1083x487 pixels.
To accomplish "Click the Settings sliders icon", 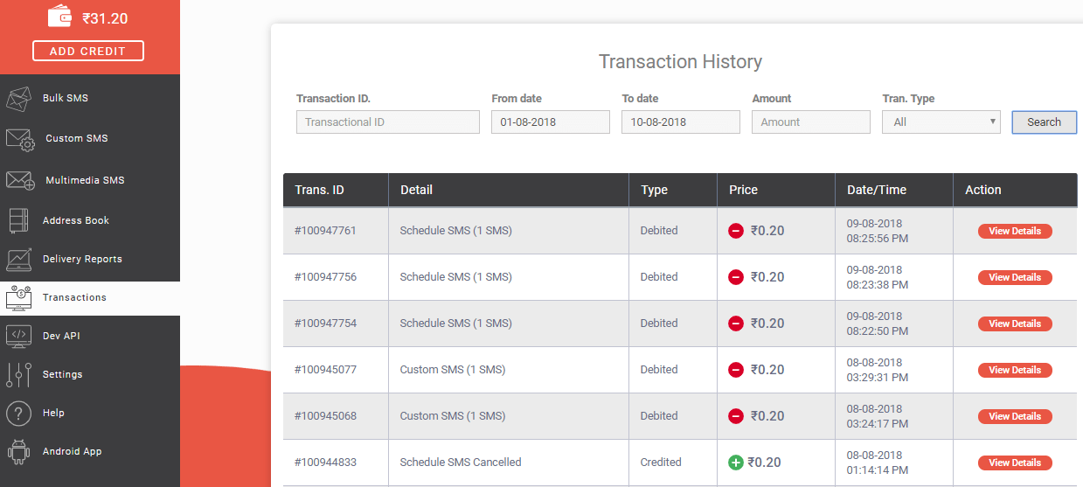I will (x=18, y=374).
